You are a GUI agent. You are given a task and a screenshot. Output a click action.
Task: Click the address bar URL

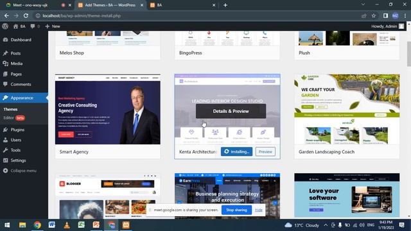(x=82, y=15)
